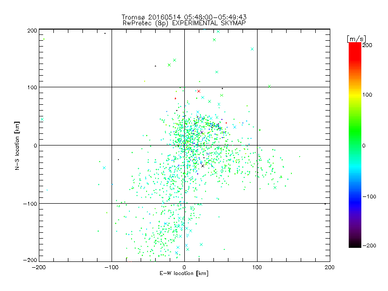Click the 0 tick label on N-S axis

(35, 145)
